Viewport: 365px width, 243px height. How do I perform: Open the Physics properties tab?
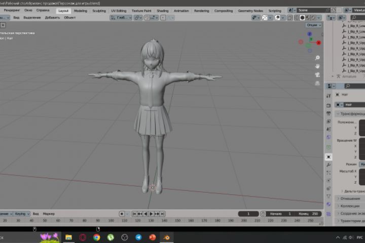point(328,181)
